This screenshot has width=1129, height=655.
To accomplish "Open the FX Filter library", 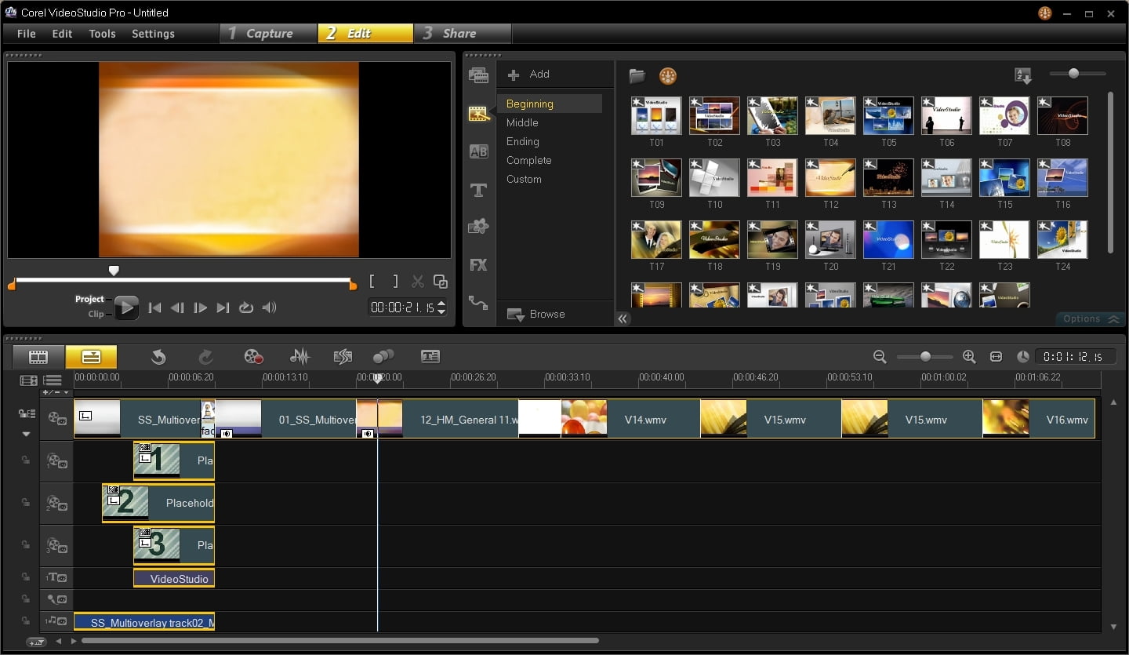I will coord(478,265).
